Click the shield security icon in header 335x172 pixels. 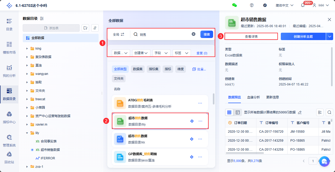coord(252,5)
